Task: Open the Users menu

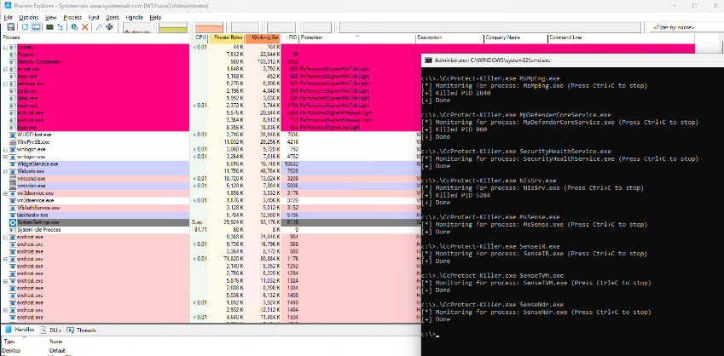Action: pos(113,18)
